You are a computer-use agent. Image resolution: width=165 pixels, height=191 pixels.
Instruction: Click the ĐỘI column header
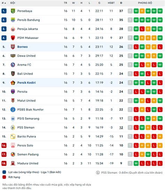(13, 3)
